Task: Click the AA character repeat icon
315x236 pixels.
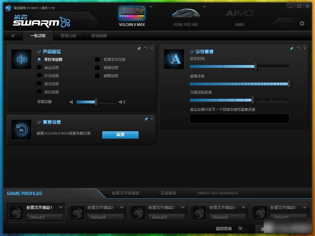Action: tap(174, 59)
